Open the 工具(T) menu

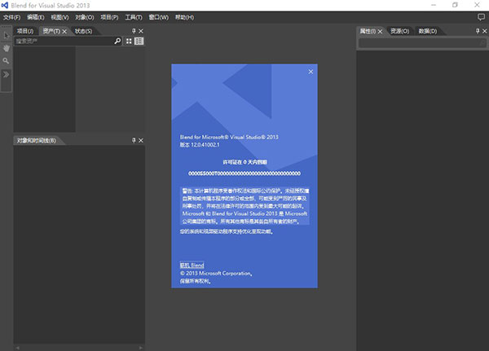(x=134, y=16)
